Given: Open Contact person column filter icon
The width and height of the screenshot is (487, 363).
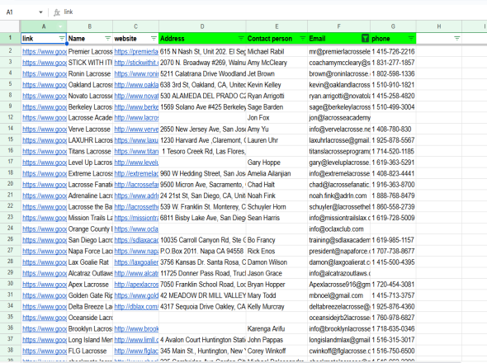Looking at the screenshot, I should 302,39.
